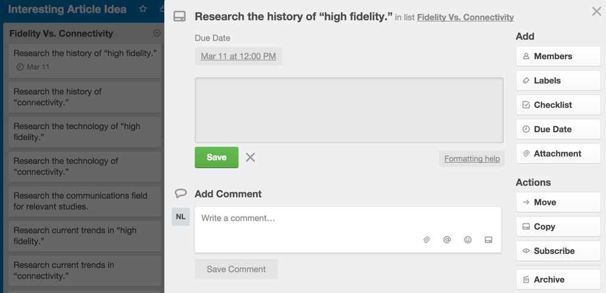This screenshot has width=606, height=293.
Task: Click the NL member avatar
Action: [181, 216]
